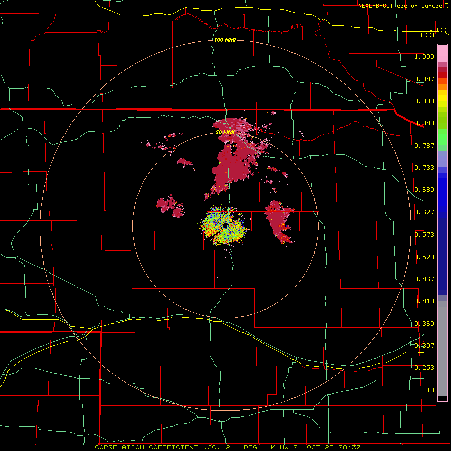Click the 0.467 scale value

coord(424,279)
